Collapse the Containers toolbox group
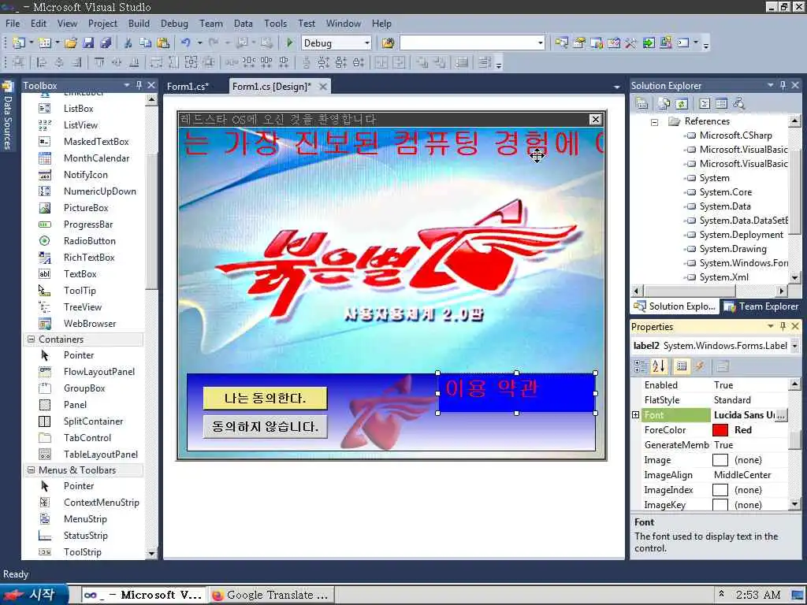 click(x=31, y=339)
